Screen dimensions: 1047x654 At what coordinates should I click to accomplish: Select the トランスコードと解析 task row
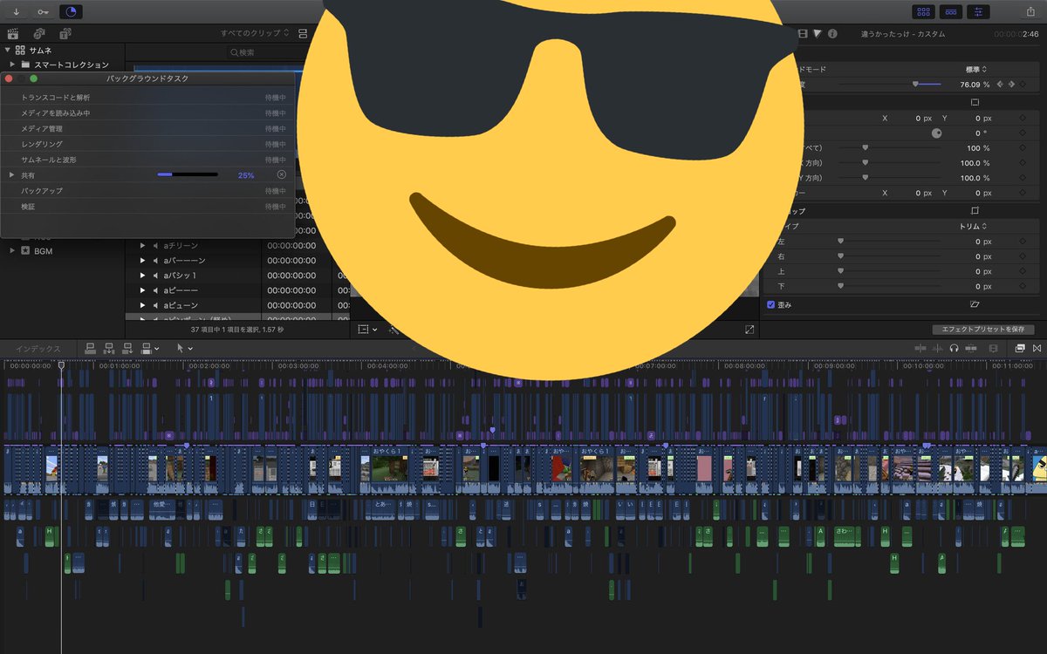[148, 98]
